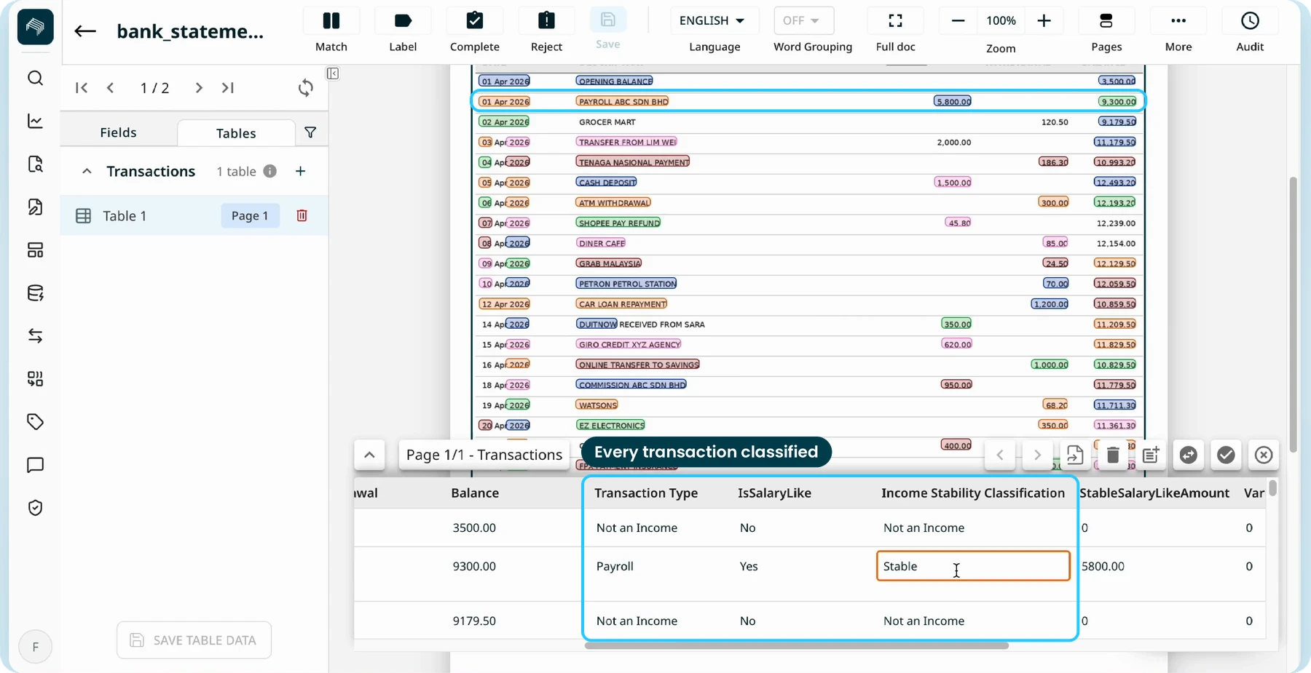Open the Pages panel

pos(1106,21)
